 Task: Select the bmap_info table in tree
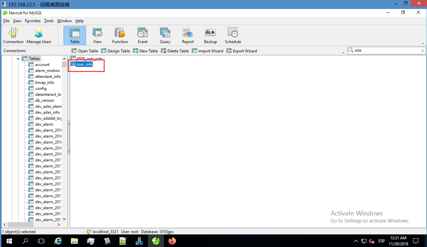[45, 83]
